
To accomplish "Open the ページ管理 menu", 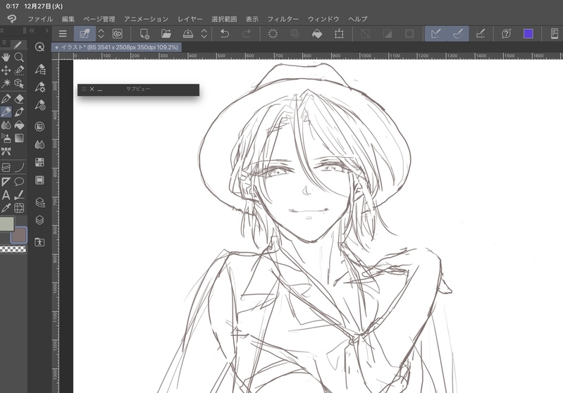I will point(99,19).
